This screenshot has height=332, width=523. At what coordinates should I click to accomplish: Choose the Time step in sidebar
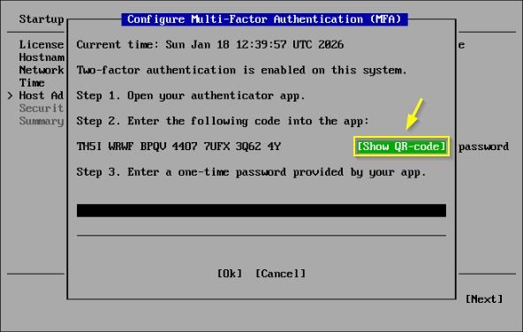point(32,83)
